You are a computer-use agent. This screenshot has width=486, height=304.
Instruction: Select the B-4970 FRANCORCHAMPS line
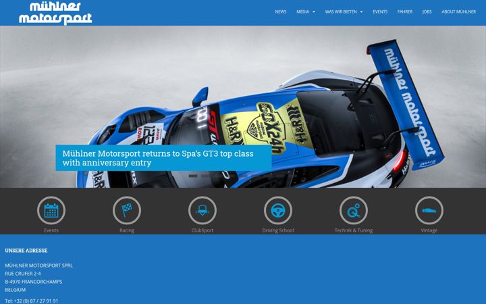pyautogui.click(x=34, y=282)
